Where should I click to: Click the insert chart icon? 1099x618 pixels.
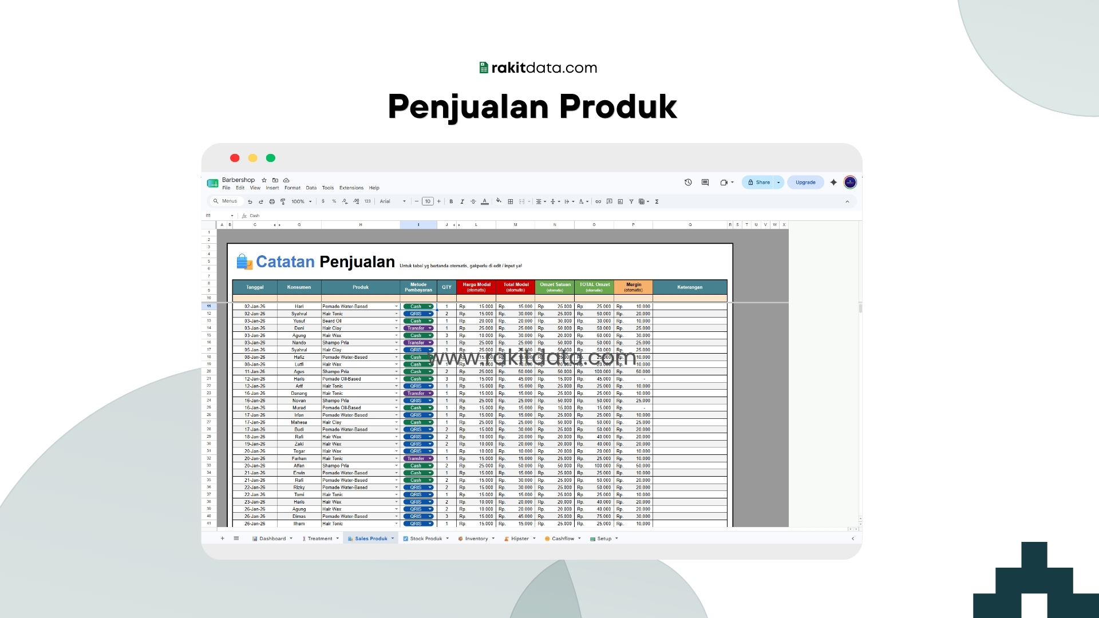620,201
